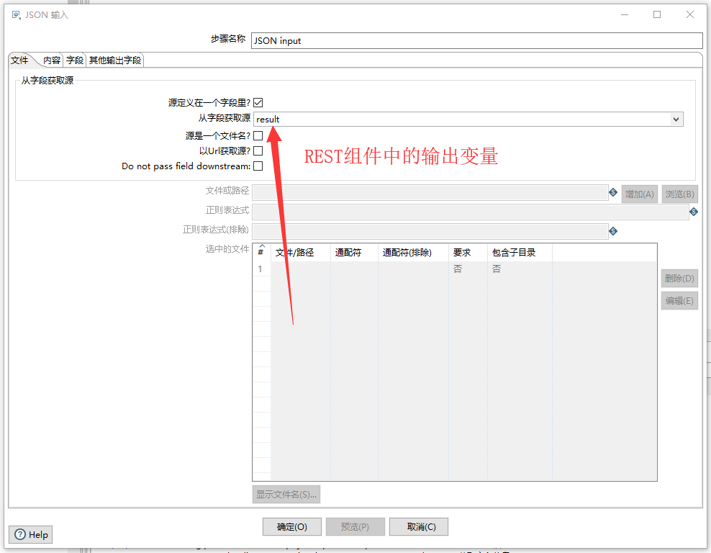Click the 编辑(E) button

click(679, 300)
